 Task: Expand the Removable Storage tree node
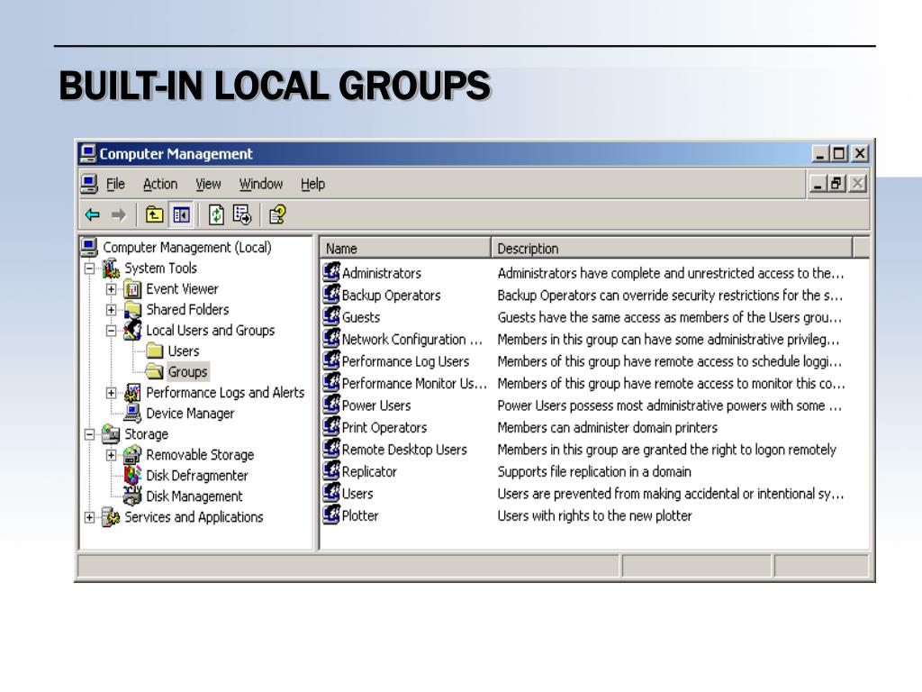coord(111,455)
